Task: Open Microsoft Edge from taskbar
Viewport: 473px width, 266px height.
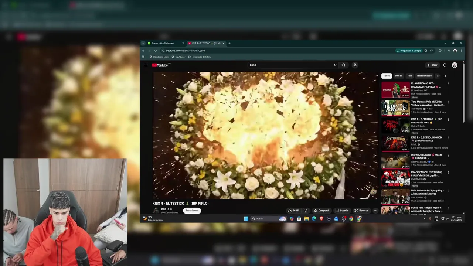Action: [x=314, y=219]
